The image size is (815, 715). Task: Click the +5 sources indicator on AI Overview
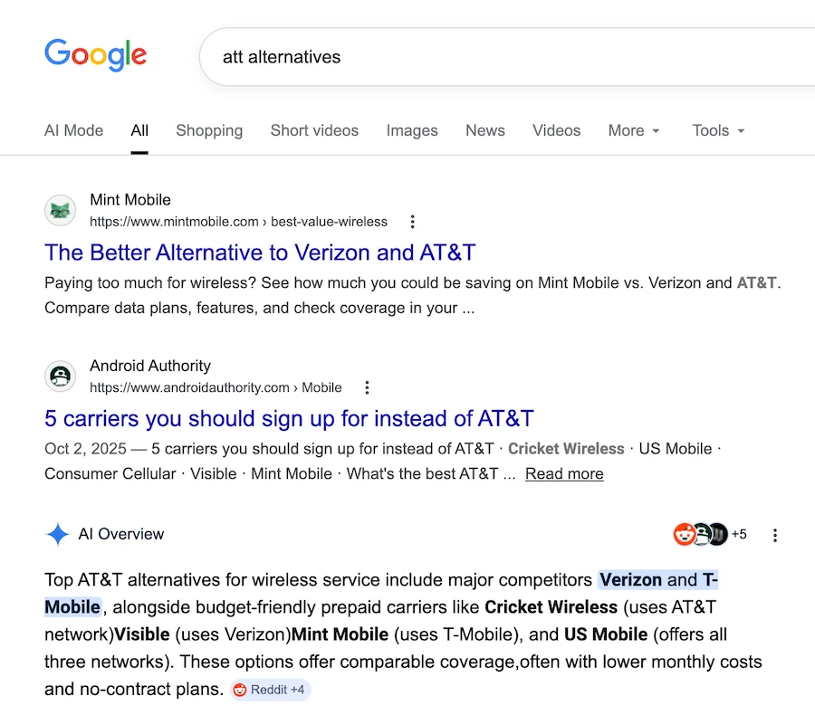(x=739, y=534)
